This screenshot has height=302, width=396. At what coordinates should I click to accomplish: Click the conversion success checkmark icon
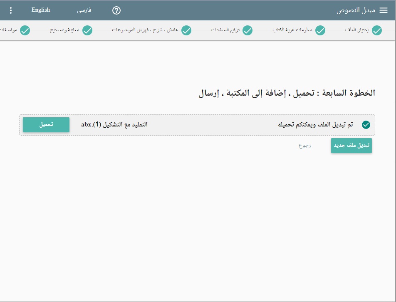366,125
